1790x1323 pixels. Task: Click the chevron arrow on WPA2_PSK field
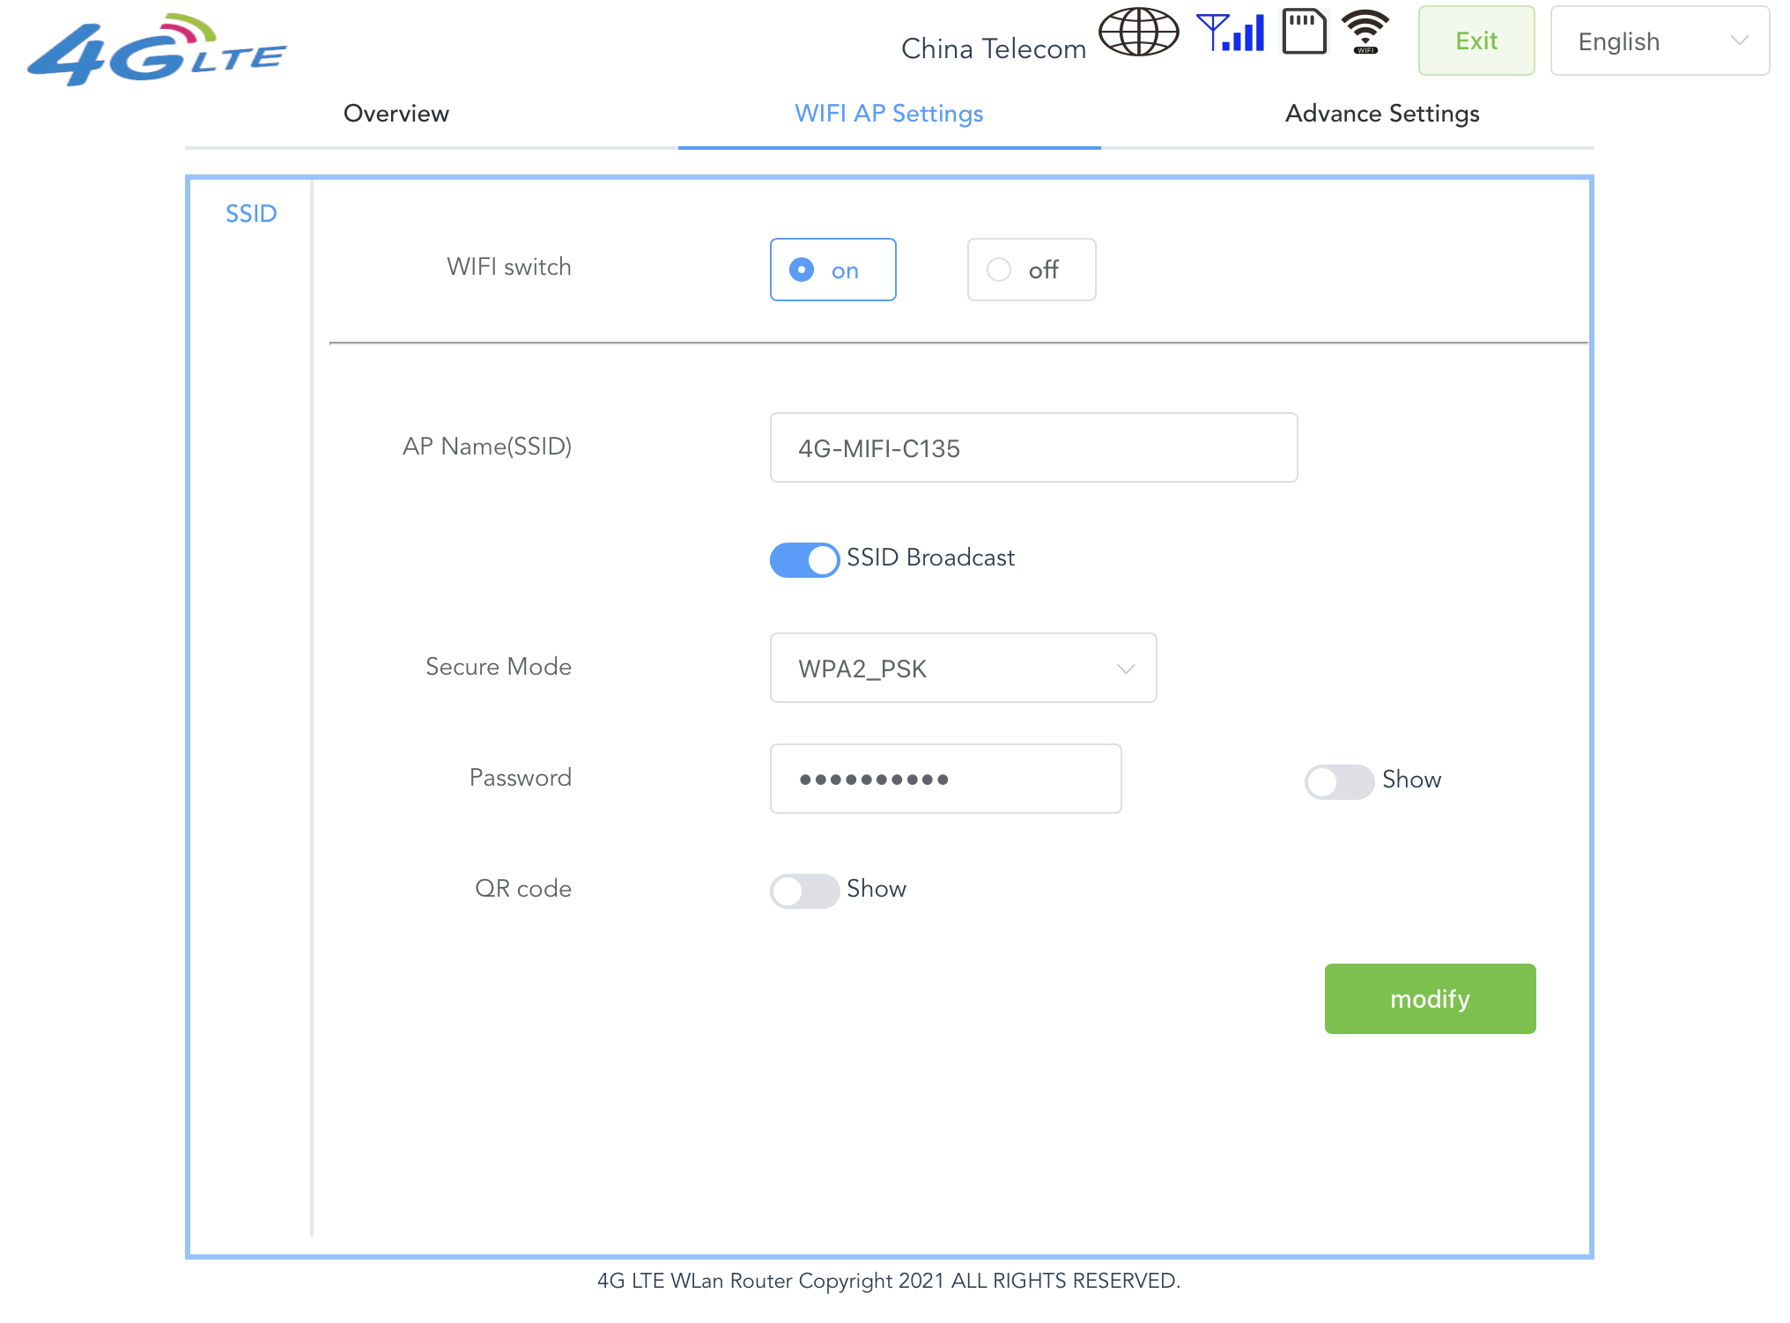(1125, 669)
